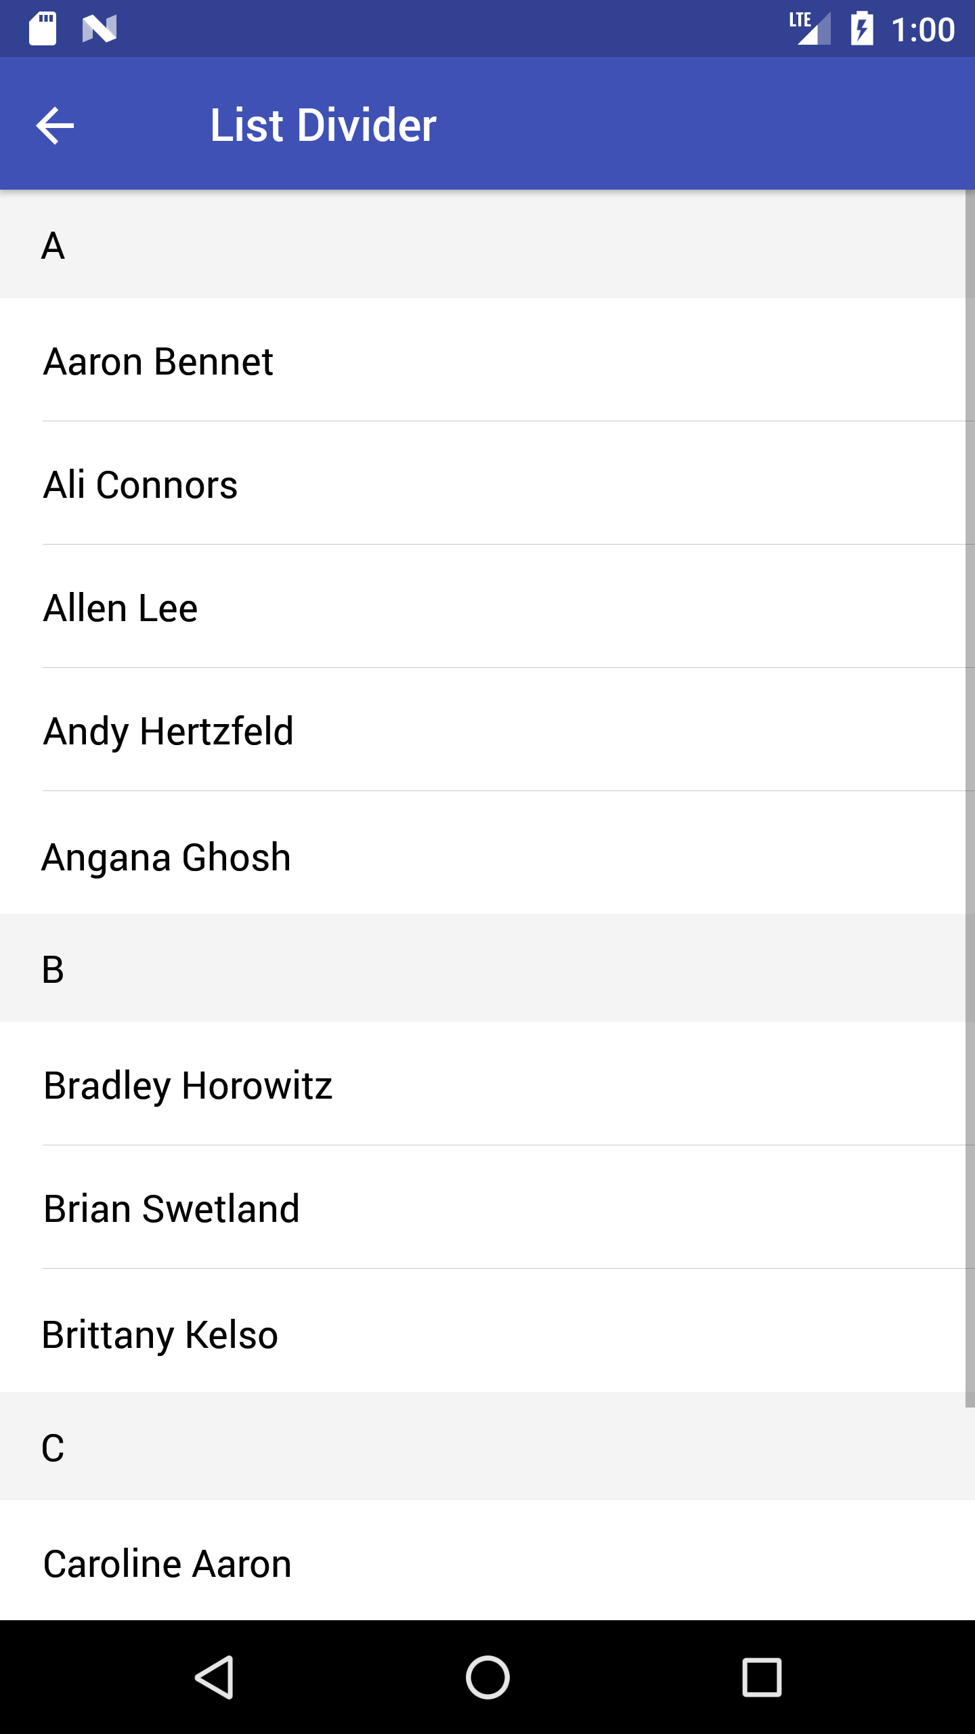The width and height of the screenshot is (975, 1734).
Task: Open the Ali Connors list entry
Action: (x=141, y=484)
